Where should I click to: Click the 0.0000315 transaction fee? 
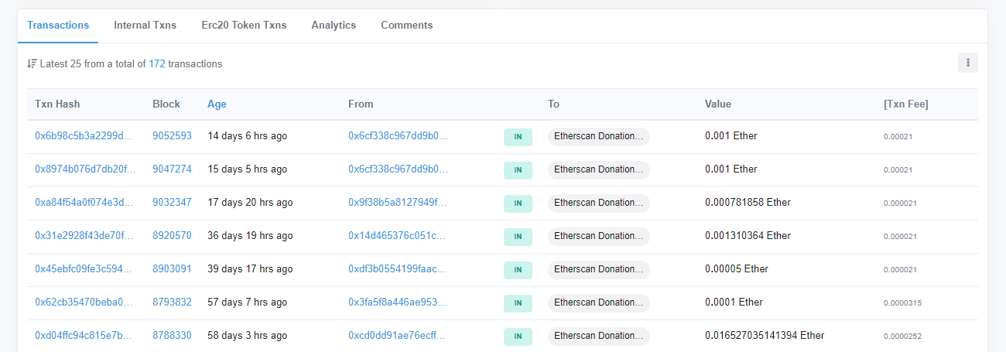pos(902,303)
